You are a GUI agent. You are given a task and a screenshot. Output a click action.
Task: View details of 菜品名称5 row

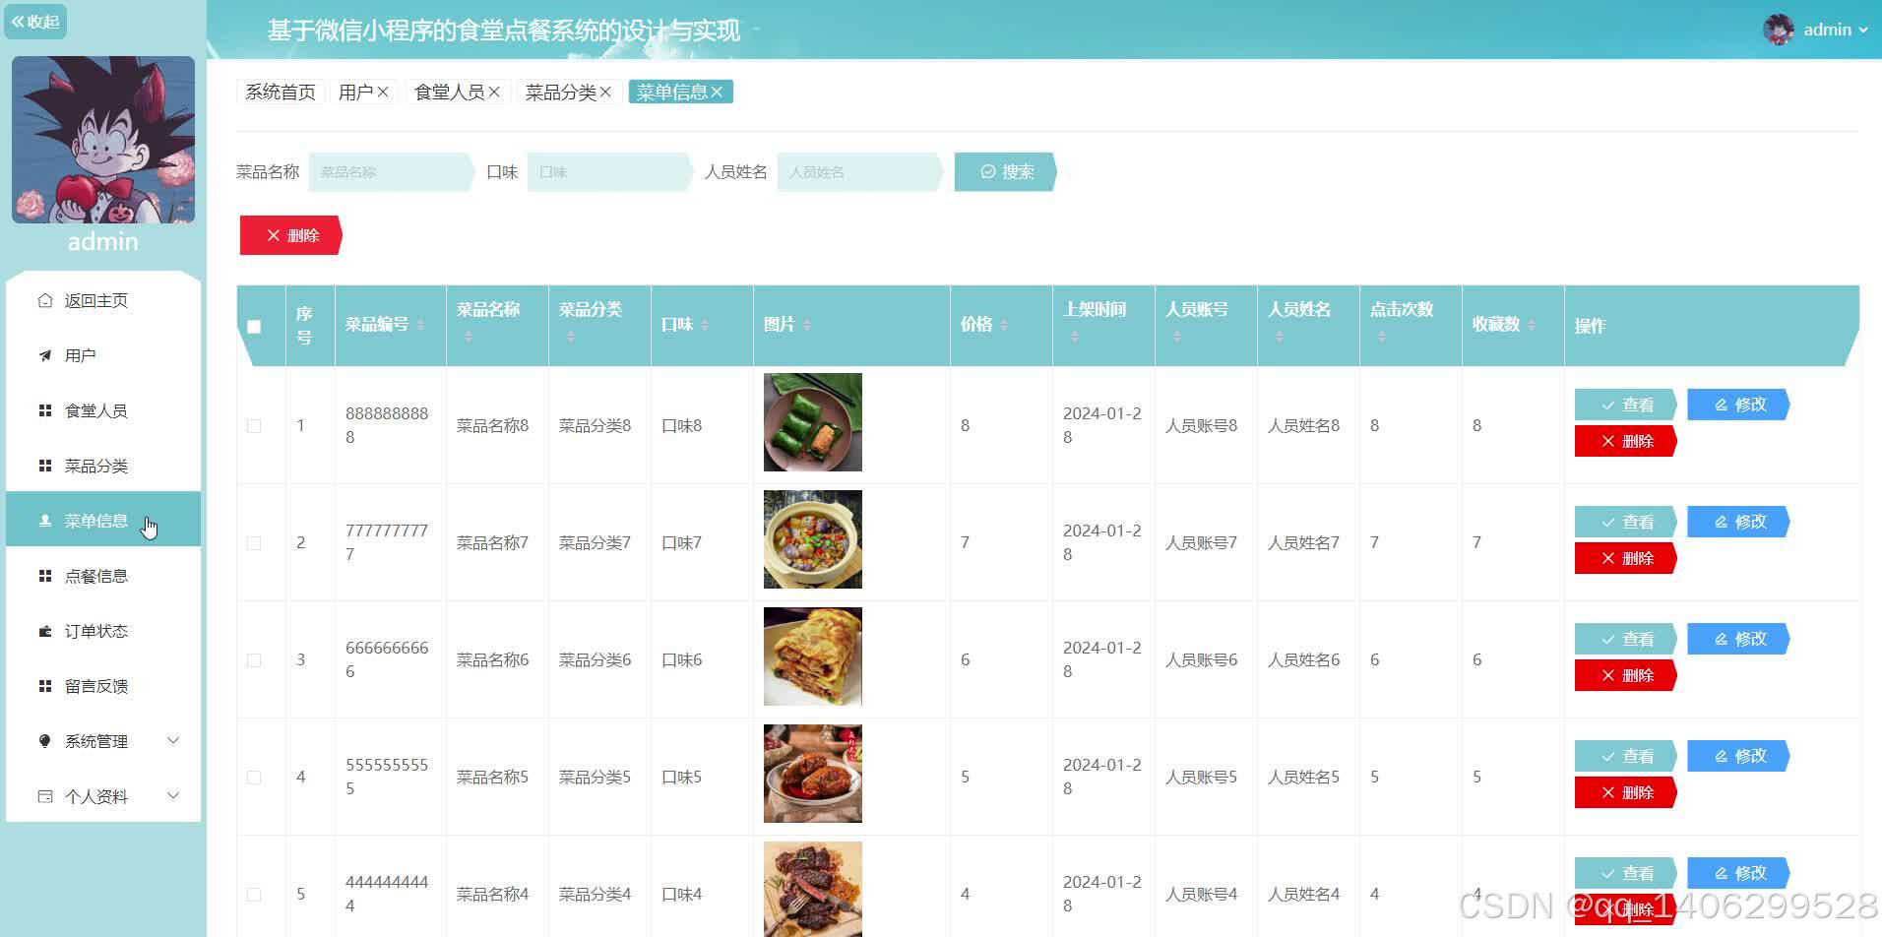coord(1626,756)
